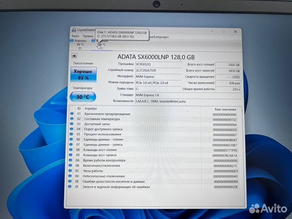
Task: Click the raw value 0000003B24A1A
Action: pyautogui.click(x=225, y=155)
